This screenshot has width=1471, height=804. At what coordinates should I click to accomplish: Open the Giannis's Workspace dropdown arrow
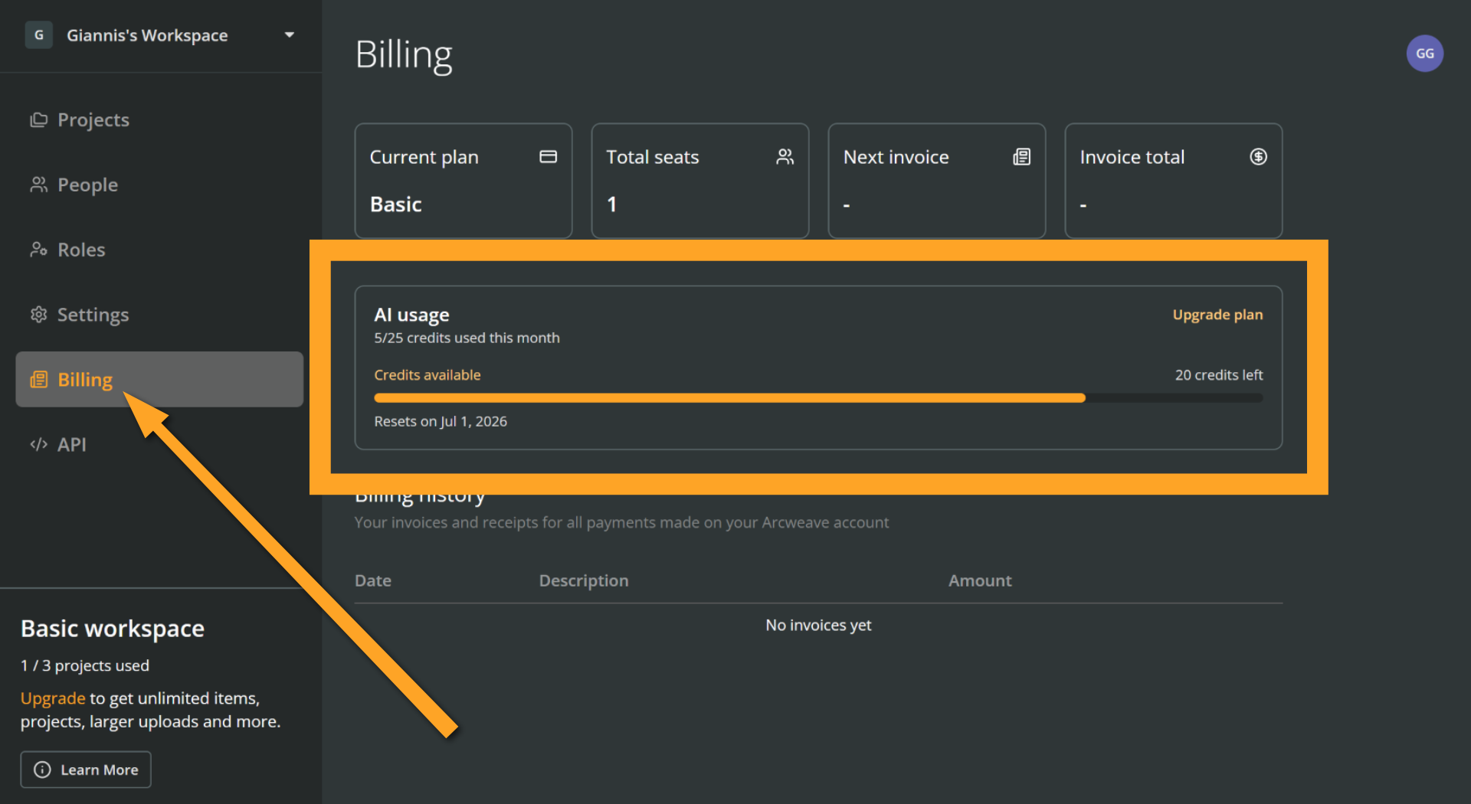coord(290,35)
